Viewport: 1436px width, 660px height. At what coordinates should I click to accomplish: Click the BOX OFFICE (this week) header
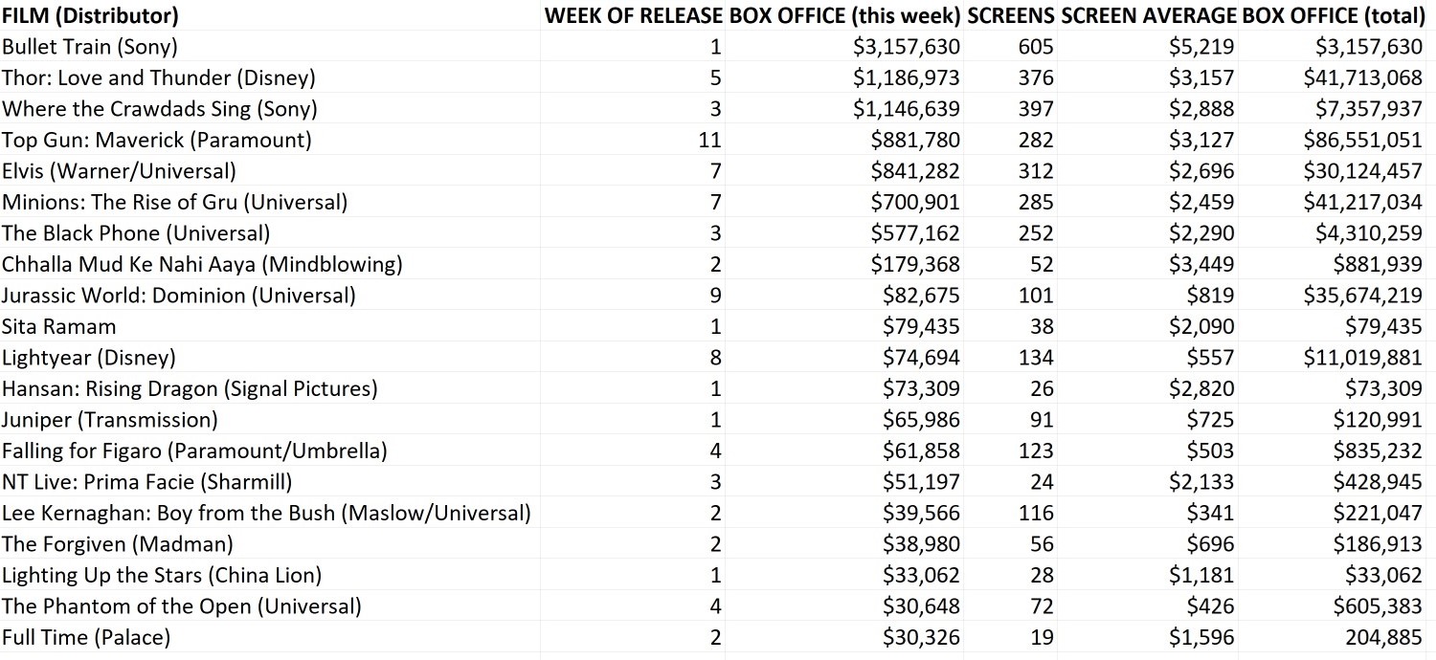pos(844,15)
